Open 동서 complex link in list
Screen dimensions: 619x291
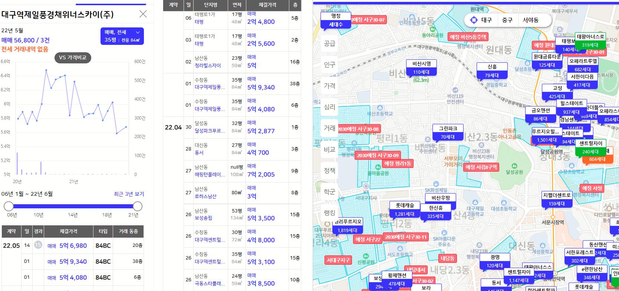pyautogui.click(x=199, y=152)
